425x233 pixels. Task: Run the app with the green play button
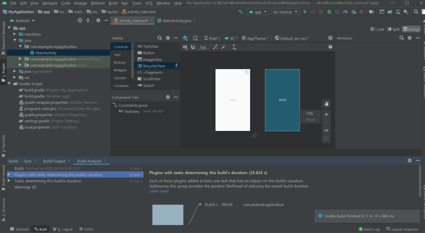(305, 12)
